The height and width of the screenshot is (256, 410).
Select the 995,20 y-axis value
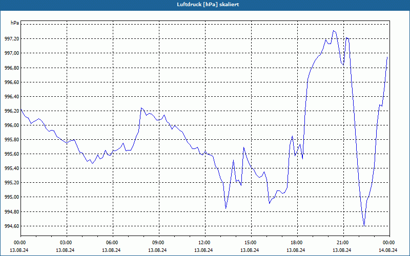click(x=11, y=183)
